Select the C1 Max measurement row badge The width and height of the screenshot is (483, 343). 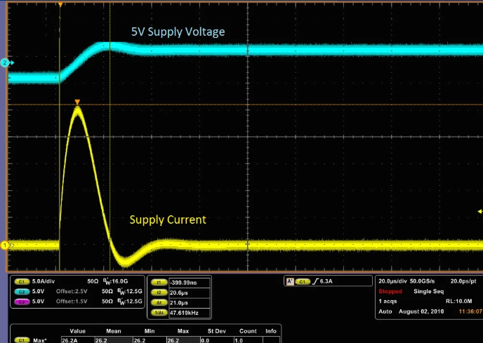point(20,340)
